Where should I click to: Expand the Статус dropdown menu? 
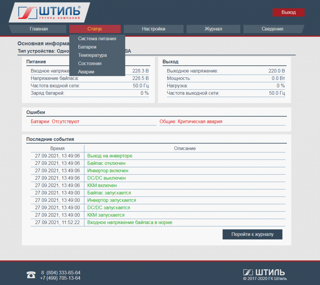[x=95, y=29]
